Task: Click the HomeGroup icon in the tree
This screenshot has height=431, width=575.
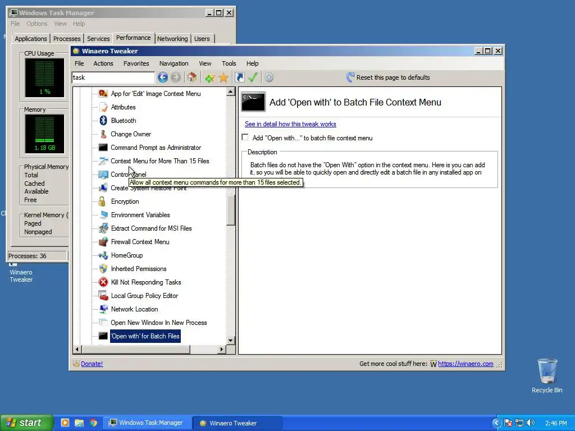Action: 103,255
